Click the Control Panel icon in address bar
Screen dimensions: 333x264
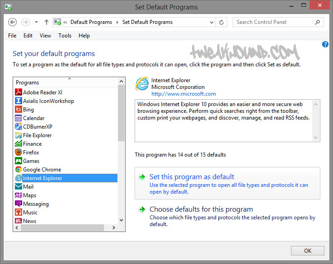(x=57, y=22)
